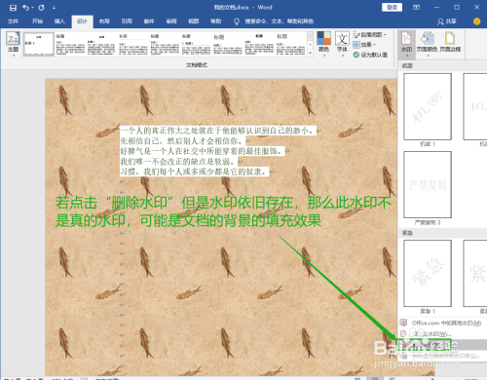Open the undo history dropdown arrow

(32, 8)
